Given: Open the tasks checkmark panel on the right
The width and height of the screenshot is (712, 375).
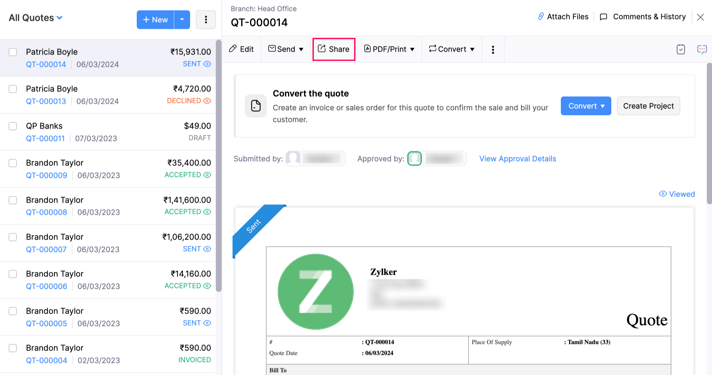Looking at the screenshot, I should click(x=681, y=49).
